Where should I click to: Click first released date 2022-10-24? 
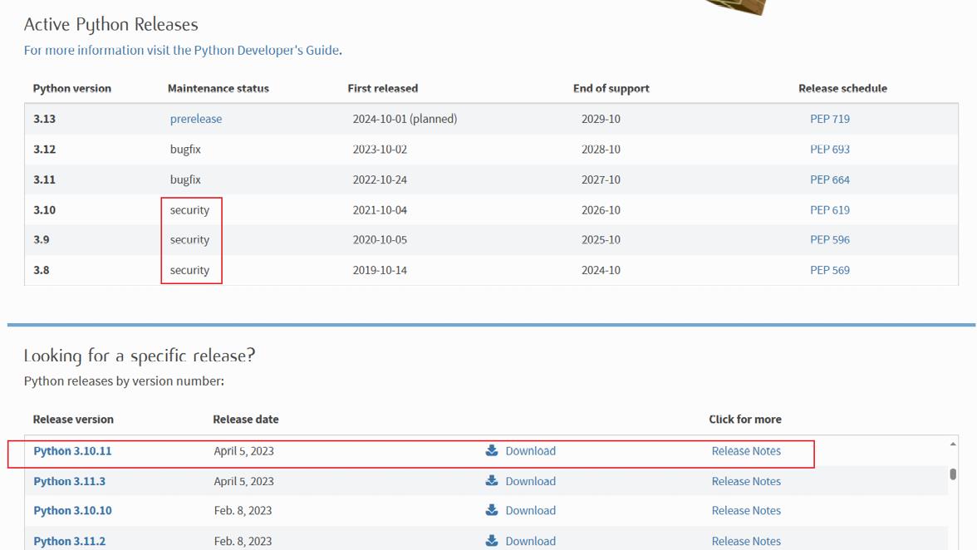(380, 179)
